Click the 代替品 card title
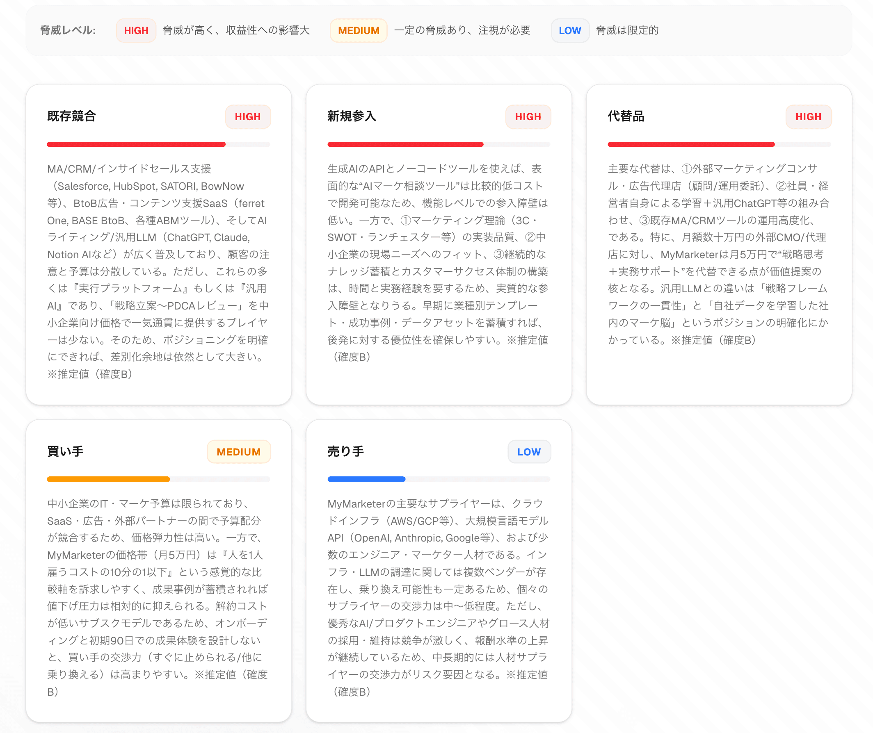Screen dimensions: 873x733 (x=626, y=117)
